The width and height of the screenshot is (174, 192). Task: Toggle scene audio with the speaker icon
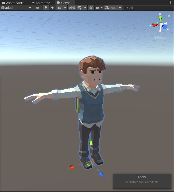coord(53,8)
